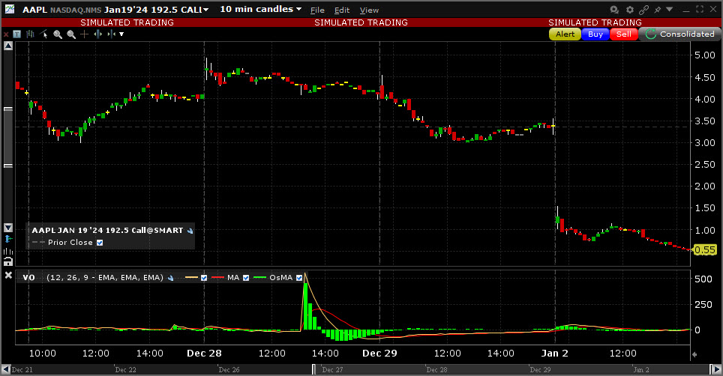Click the 5.00 price axis label
The width and height of the screenshot is (723, 376).
[704, 55]
